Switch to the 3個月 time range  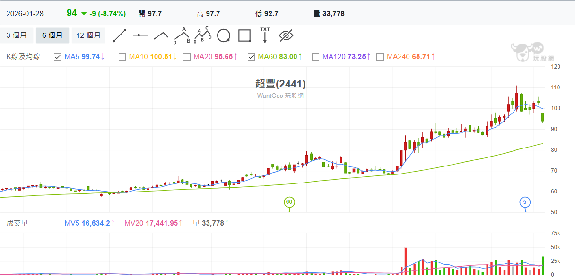(17, 35)
